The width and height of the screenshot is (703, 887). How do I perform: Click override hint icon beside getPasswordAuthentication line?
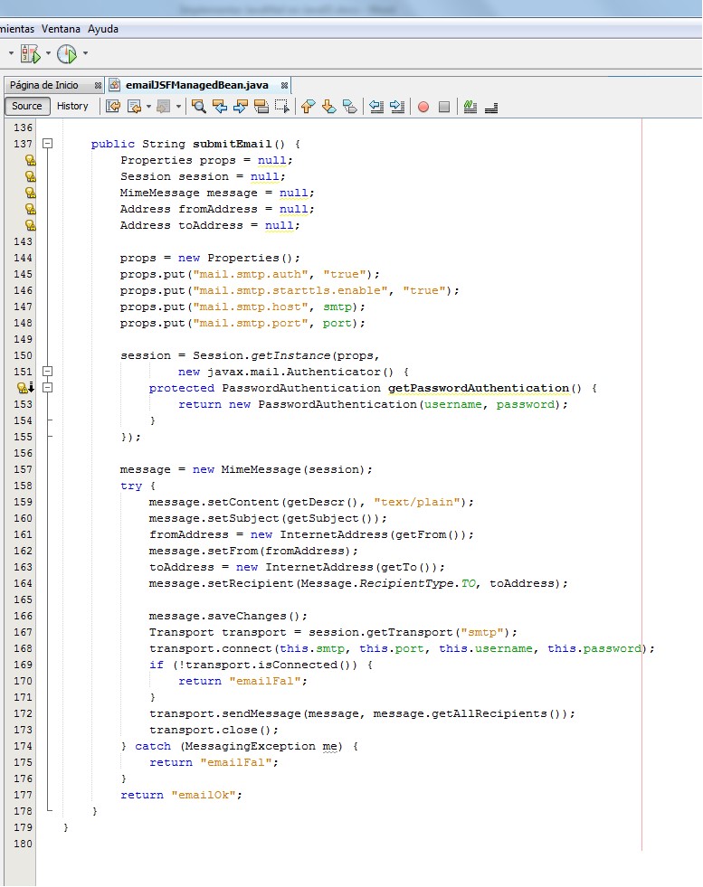(25, 388)
